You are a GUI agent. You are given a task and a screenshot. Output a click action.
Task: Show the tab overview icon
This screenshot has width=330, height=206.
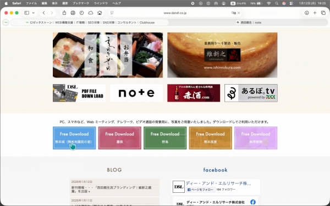323,13
